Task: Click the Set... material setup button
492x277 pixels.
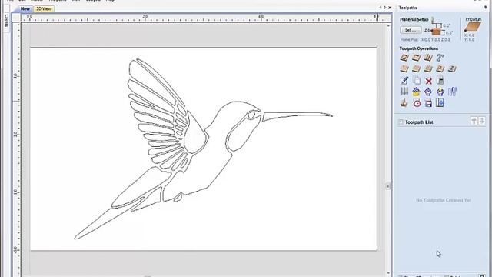Action: coord(411,30)
